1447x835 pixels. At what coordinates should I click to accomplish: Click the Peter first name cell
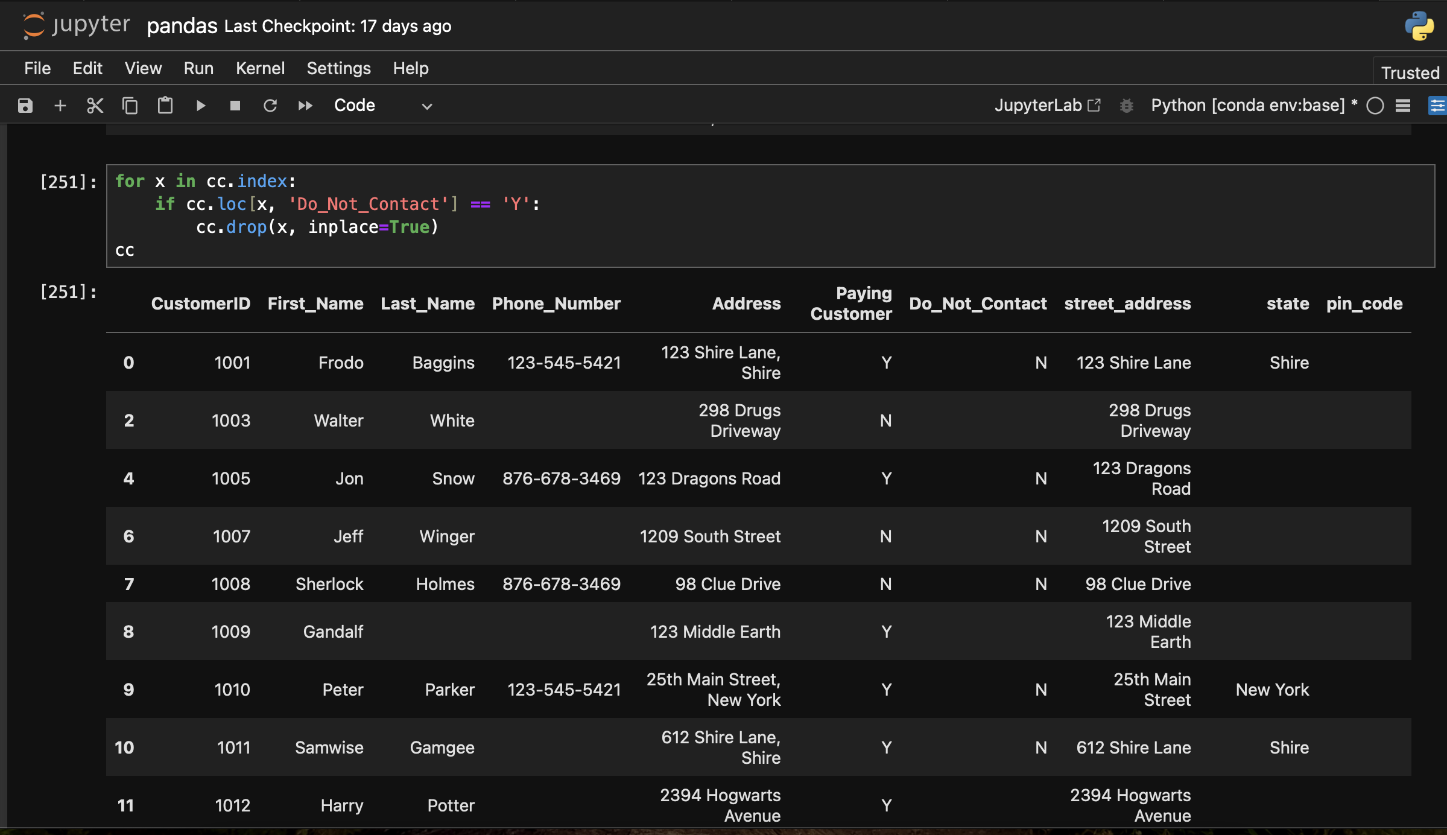(343, 690)
